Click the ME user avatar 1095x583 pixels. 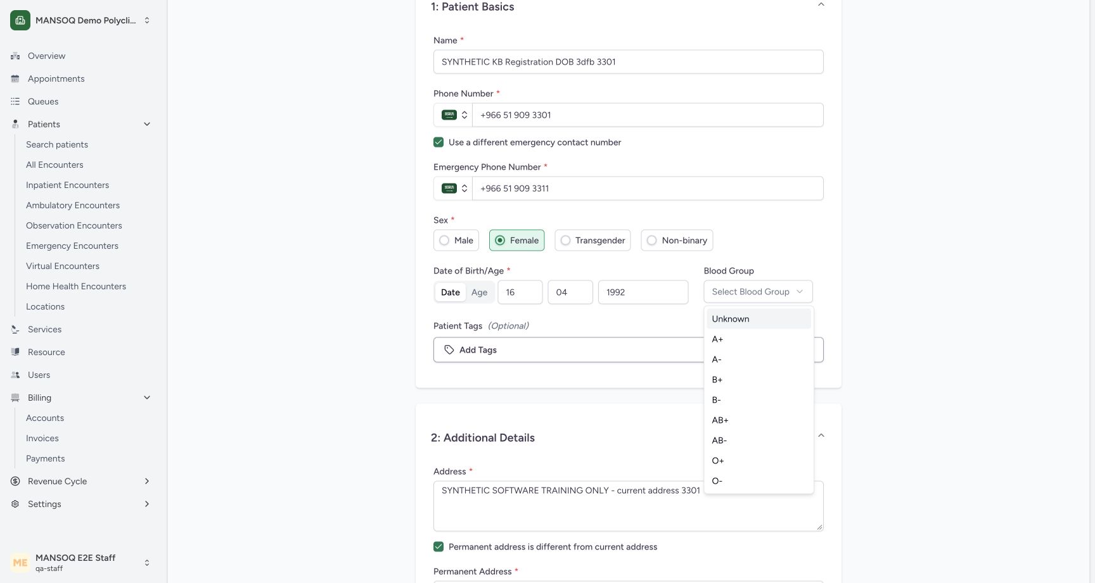coord(20,562)
